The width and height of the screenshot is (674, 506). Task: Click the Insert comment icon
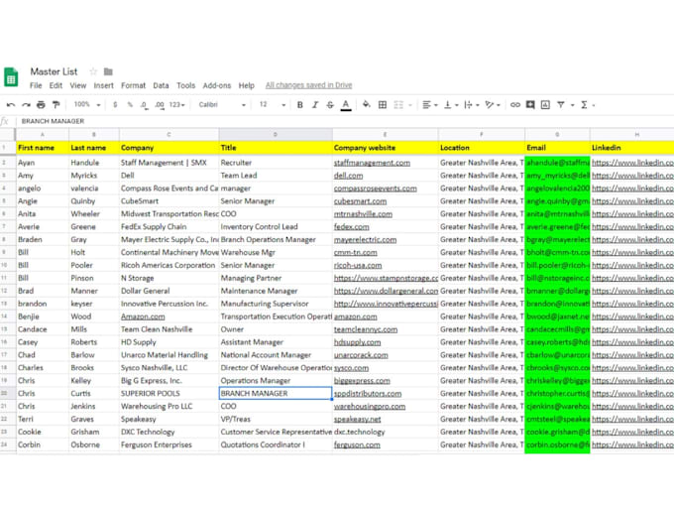coord(530,104)
